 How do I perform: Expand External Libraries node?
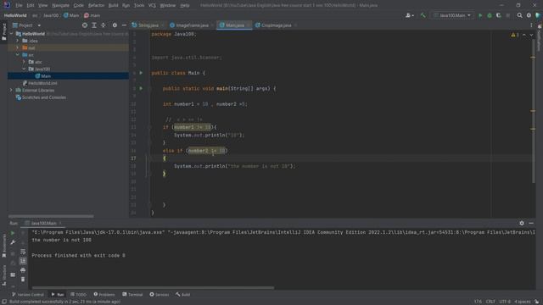tap(11, 91)
